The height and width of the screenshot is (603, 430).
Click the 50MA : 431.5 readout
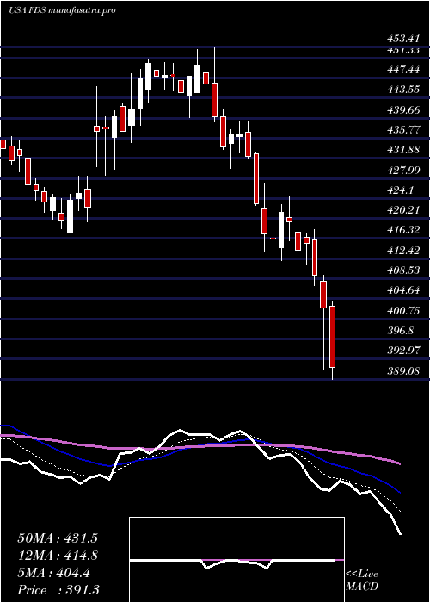[x=58, y=538]
